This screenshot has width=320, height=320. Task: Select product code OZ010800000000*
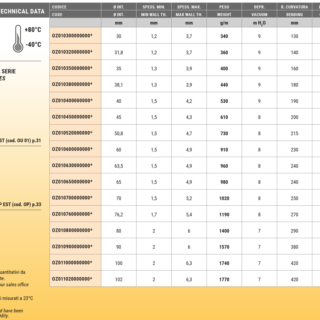(72, 230)
